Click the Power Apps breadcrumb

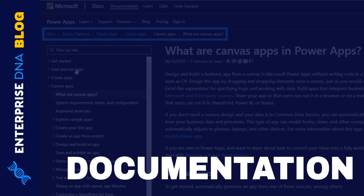107,34
